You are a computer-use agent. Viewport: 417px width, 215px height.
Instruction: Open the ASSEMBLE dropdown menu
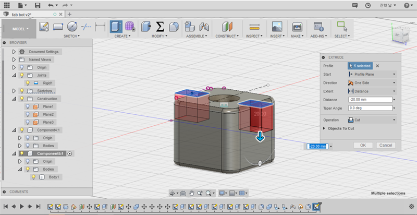[x=196, y=37]
